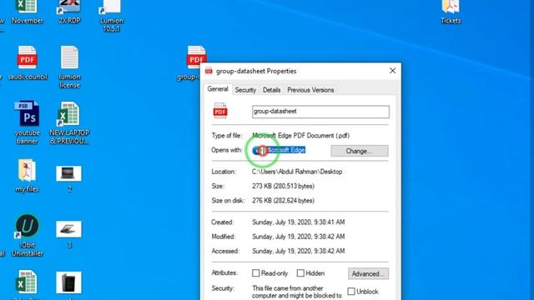Enable the Read-only checkbox
This screenshot has height=300, width=534.
pyautogui.click(x=256, y=273)
